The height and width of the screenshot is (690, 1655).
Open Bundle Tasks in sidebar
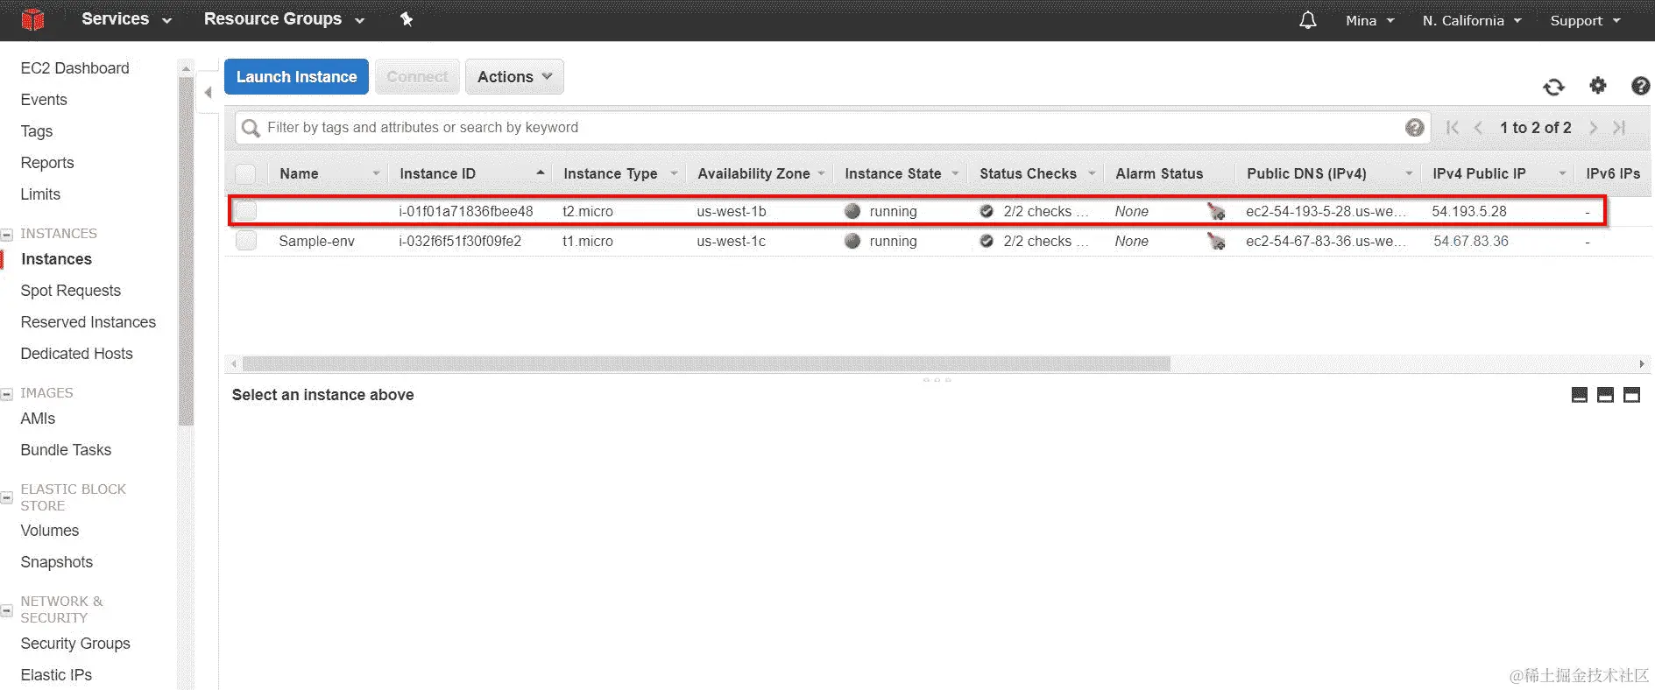tap(66, 450)
